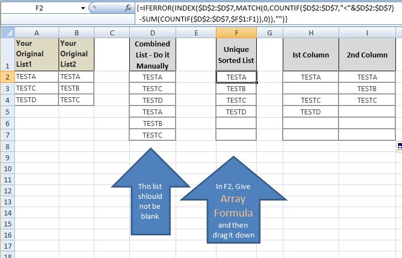Select row 11 header
This screenshot has width=402, height=258.
(x=8, y=180)
